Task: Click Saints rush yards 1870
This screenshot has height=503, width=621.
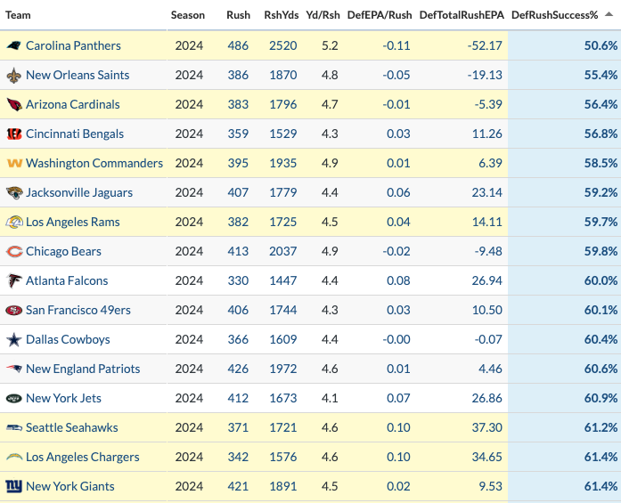Action: (282, 75)
